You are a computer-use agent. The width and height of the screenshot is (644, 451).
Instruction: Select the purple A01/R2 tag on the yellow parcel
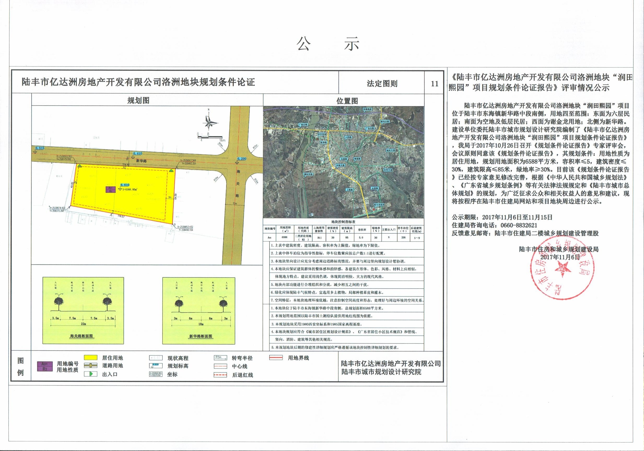pos(111,189)
